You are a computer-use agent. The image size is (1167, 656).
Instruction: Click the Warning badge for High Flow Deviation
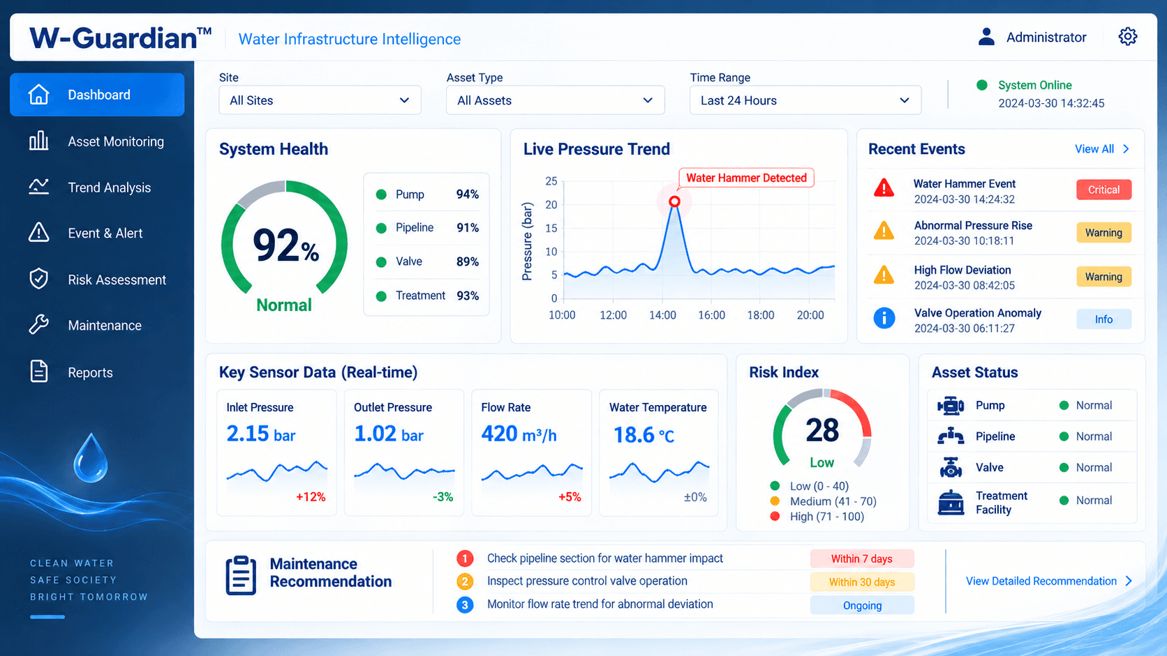pos(1103,277)
